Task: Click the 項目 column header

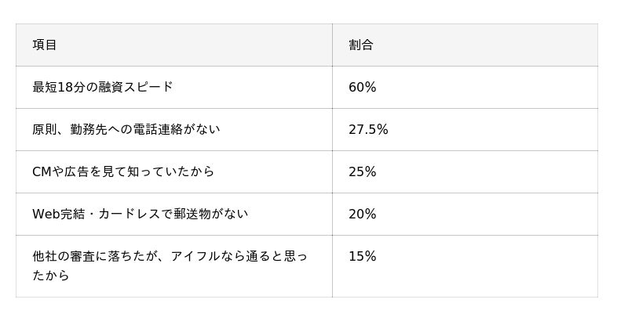Action: pyautogui.click(x=45, y=45)
